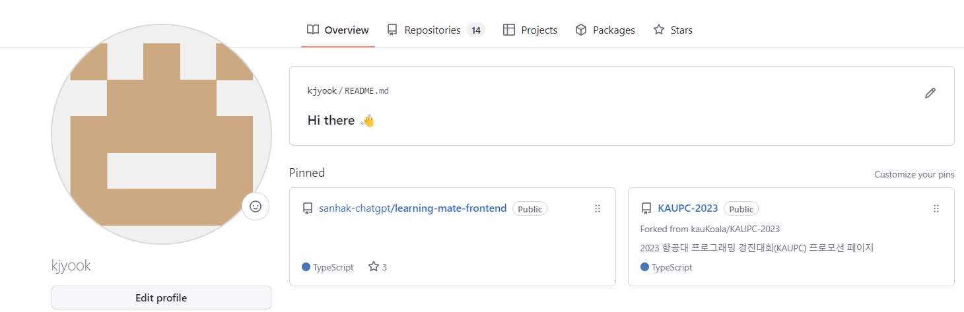
Task: Click the cube icon in the Packages tab
Action: (581, 30)
